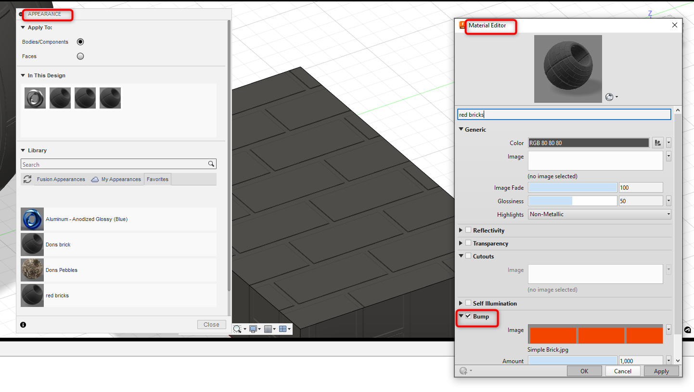Select the zoom magnifier tool in the viewport toolbar
This screenshot has height=392, width=694.
click(x=237, y=329)
